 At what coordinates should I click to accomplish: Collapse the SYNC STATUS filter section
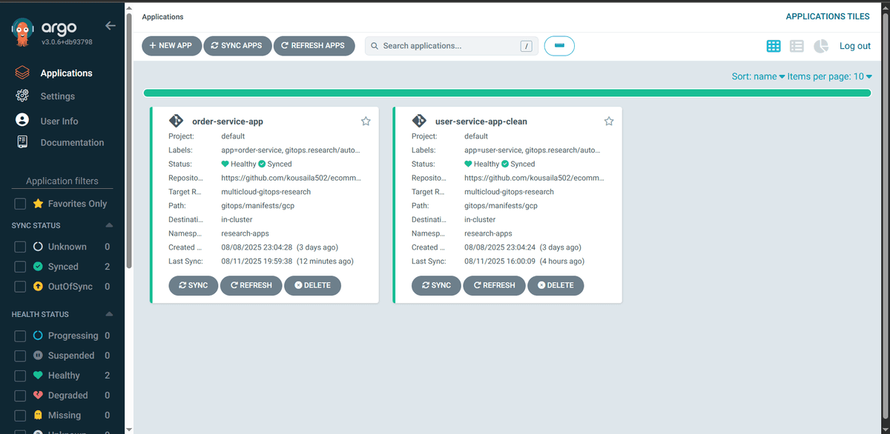[111, 225]
